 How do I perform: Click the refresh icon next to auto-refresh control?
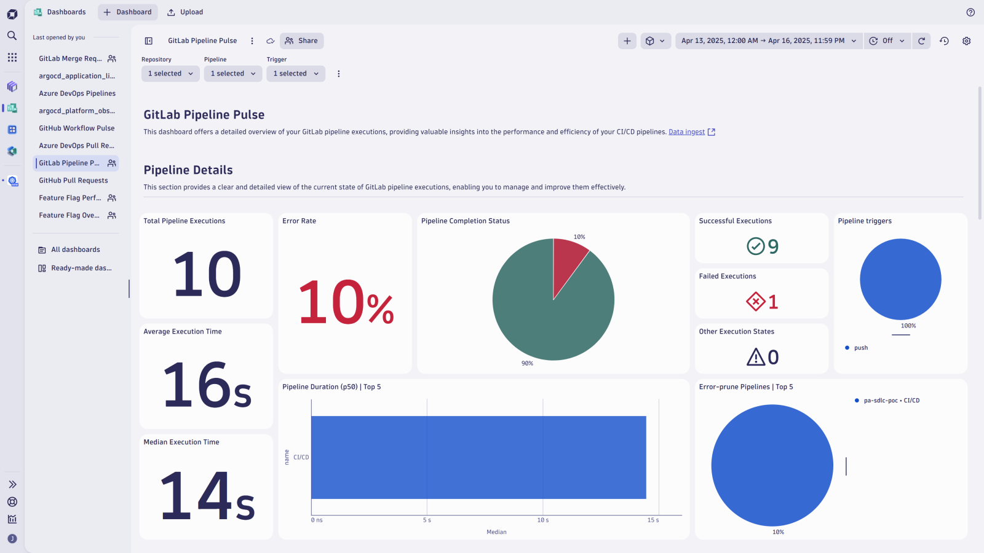click(921, 41)
